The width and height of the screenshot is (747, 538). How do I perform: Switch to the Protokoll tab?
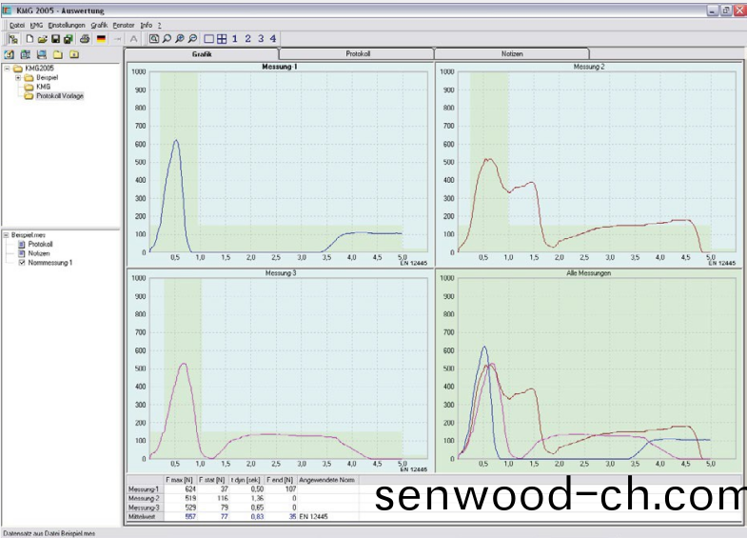tap(358, 54)
